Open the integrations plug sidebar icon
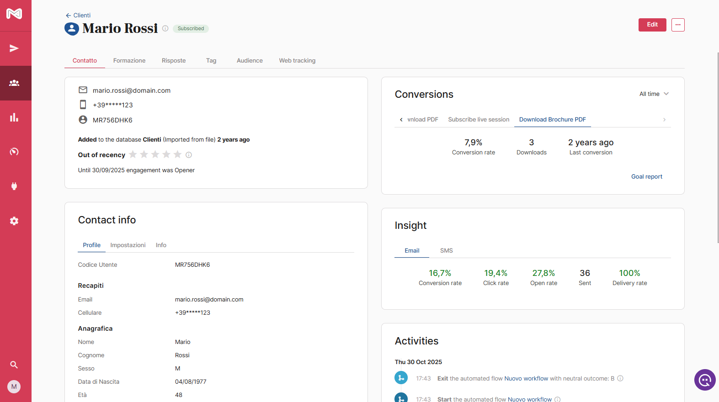 click(x=14, y=186)
